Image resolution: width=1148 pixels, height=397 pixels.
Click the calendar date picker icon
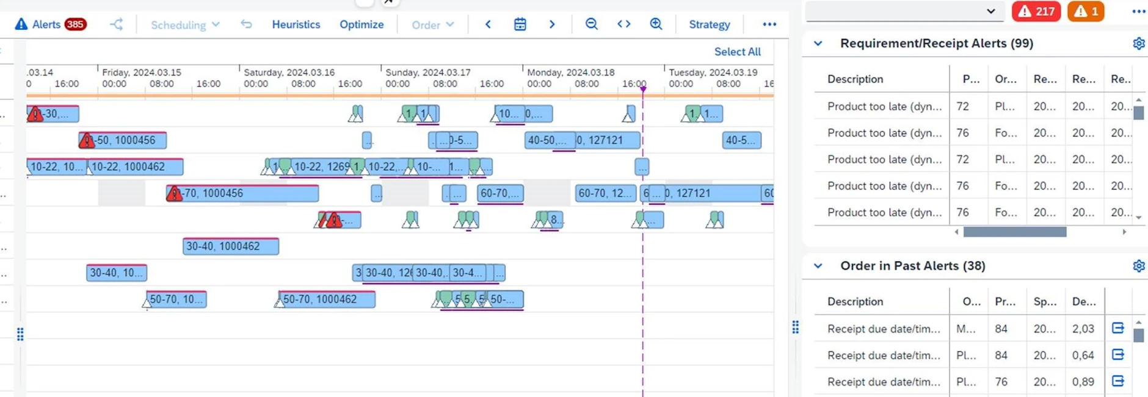[x=520, y=24]
